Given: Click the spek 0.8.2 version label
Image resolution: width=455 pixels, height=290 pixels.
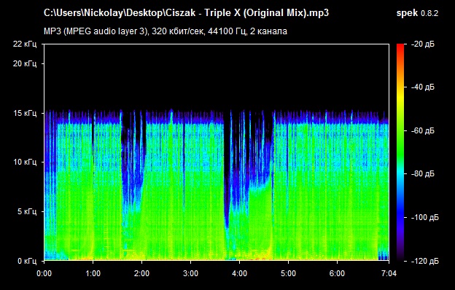Looking at the screenshot, I should pos(417,13).
